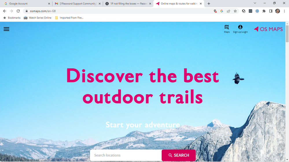Click the pink SEARCH button
Viewport: 289px width, 162px height.
click(178, 155)
